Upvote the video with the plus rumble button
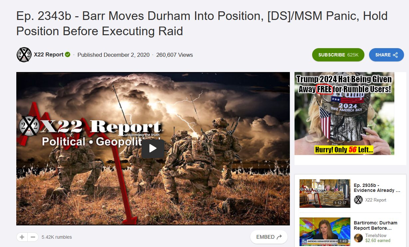409x247 pixels. 22,237
